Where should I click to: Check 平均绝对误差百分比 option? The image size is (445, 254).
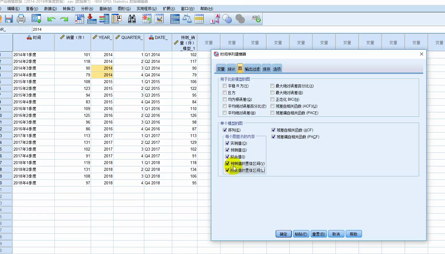tap(225, 106)
